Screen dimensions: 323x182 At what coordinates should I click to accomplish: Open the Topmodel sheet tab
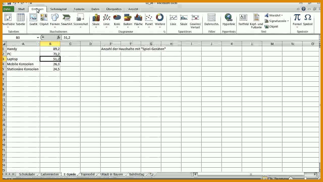click(88, 174)
